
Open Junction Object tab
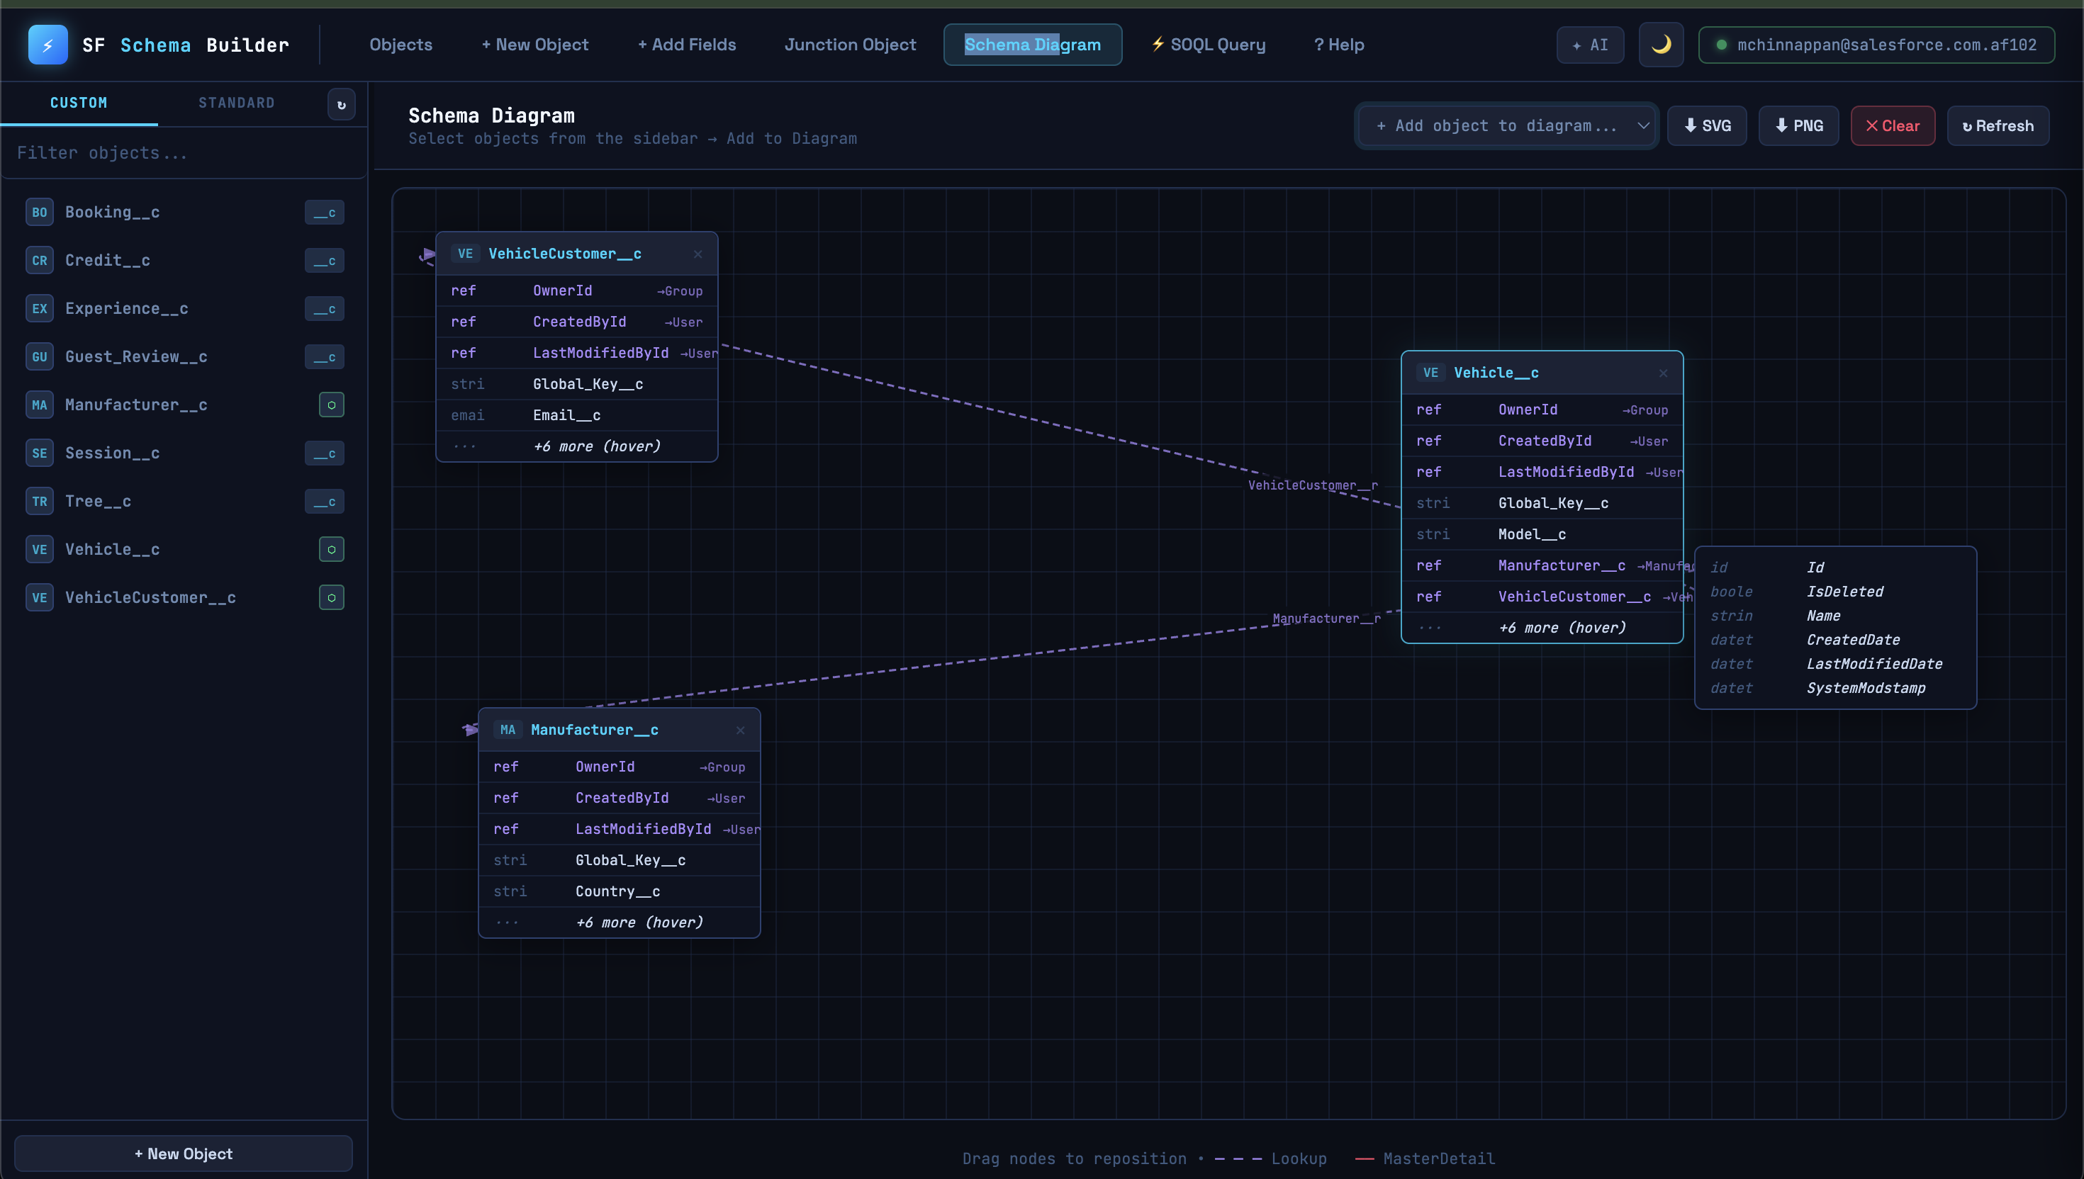[x=850, y=45]
